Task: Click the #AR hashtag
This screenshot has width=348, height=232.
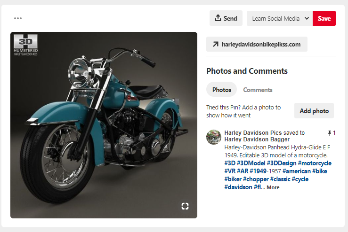Action: click(x=243, y=171)
